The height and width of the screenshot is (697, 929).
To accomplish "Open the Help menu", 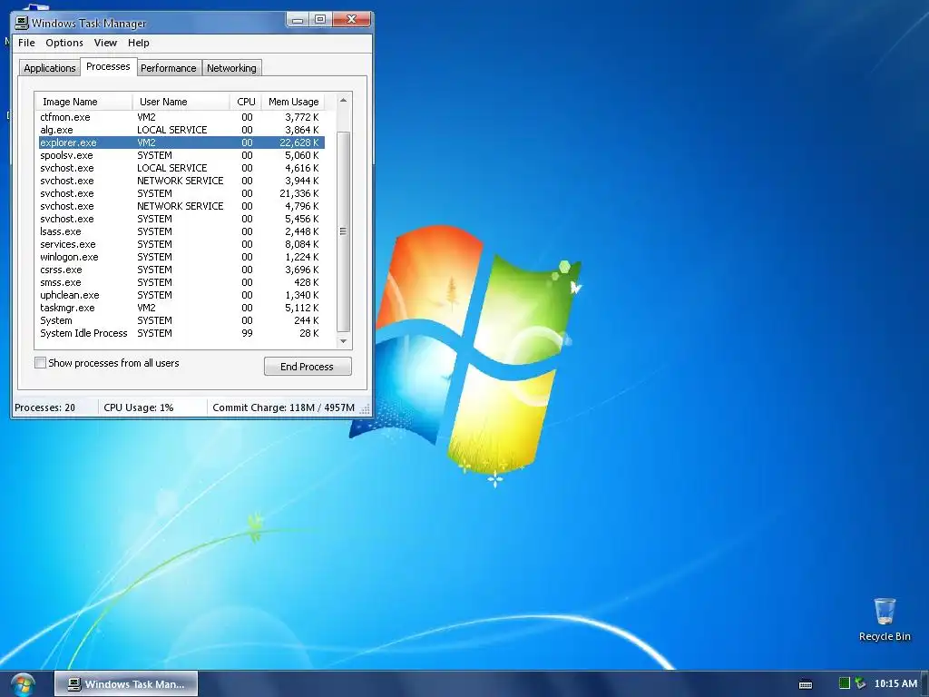I will click(139, 43).
